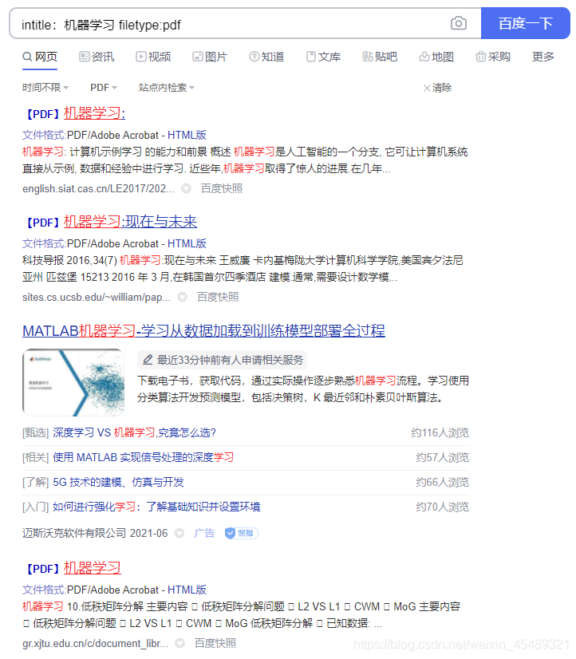Click 约57人浏览 view count

point(443,458)
